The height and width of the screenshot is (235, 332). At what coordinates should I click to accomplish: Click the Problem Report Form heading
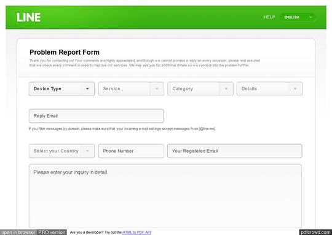pos(65,52)
